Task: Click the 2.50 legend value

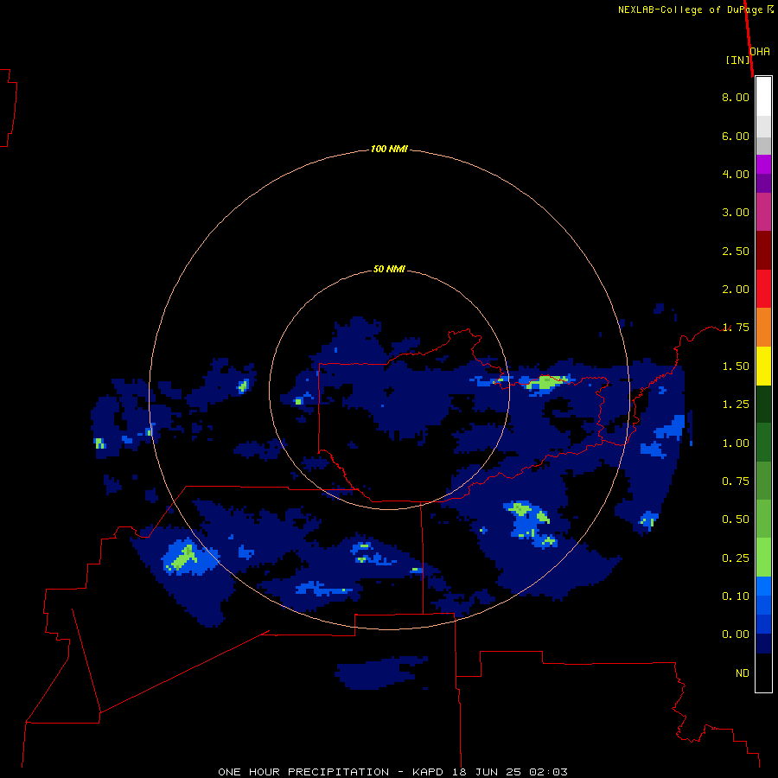Action: click(x=736, y=251)
